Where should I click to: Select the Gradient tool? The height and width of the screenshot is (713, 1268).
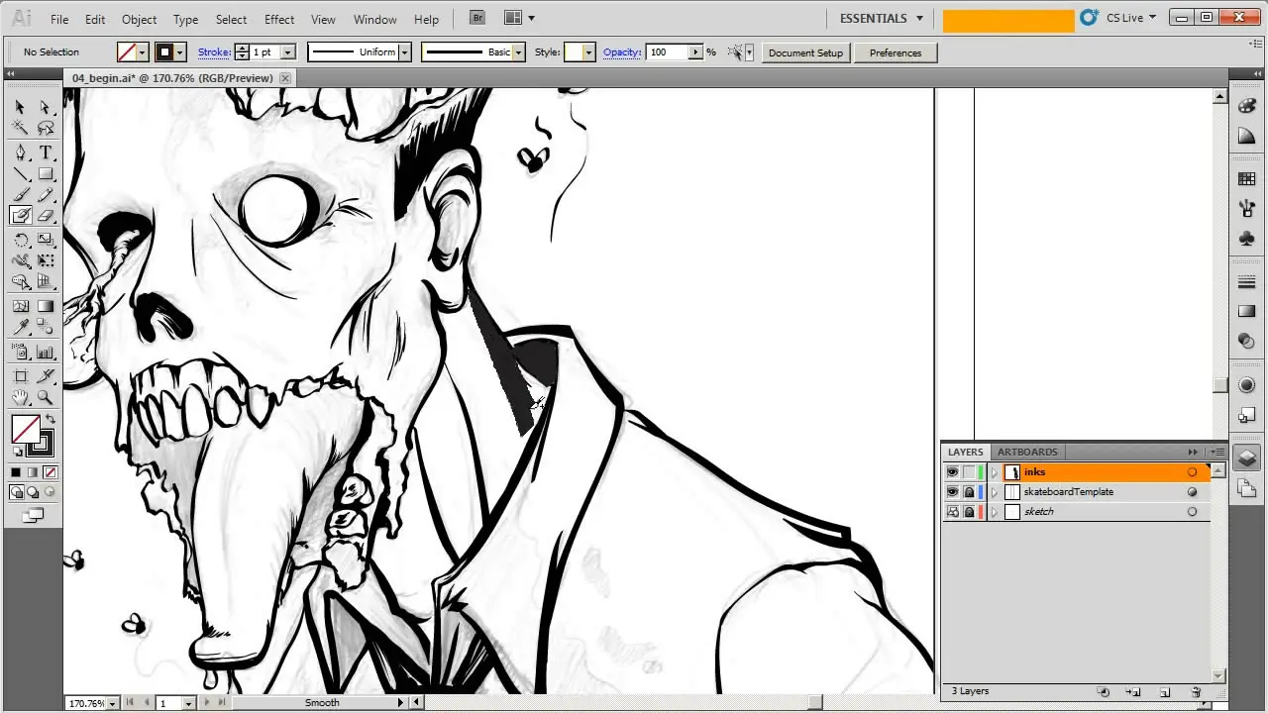click(46, 306)
